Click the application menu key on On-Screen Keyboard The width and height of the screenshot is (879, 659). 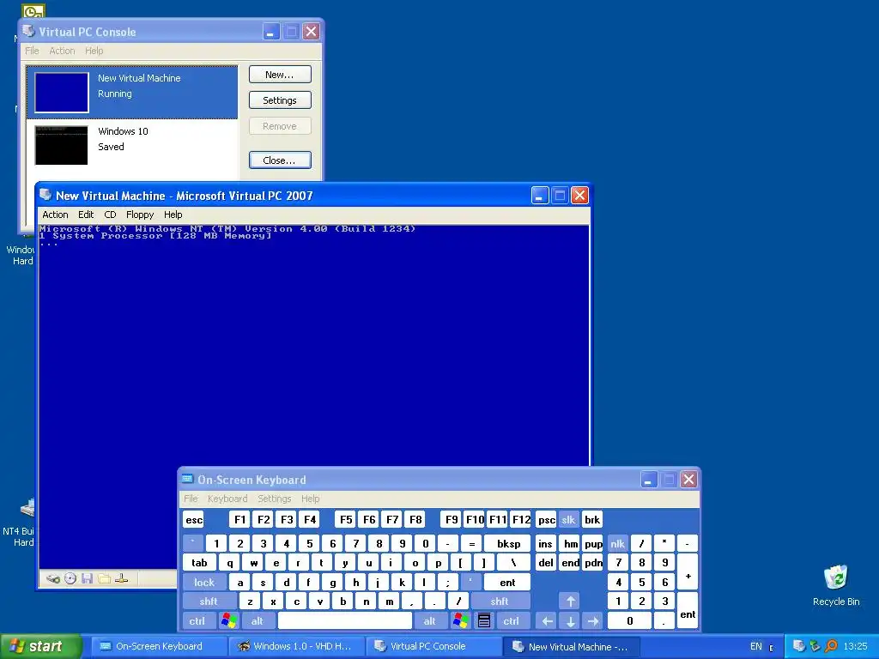484,620
